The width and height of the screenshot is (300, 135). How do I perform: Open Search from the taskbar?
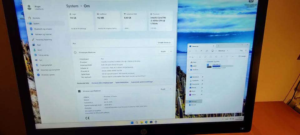pos(137,123)
